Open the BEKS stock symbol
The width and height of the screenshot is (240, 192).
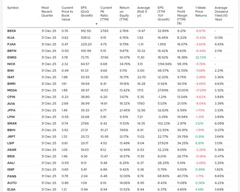pos(12,31)
